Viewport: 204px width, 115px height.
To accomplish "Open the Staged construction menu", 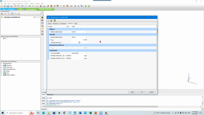I will 18,4.
